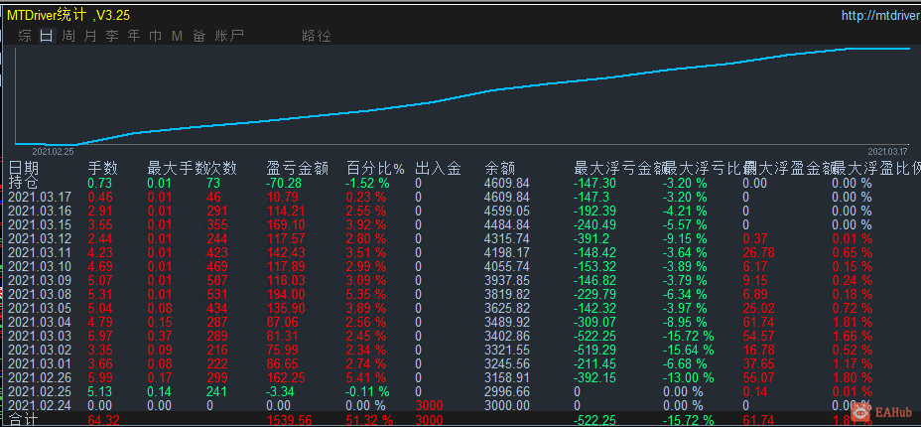
Task: Click the 最大浮盈金额 column header
Action: pyautogui.click(x=789, y=169)
